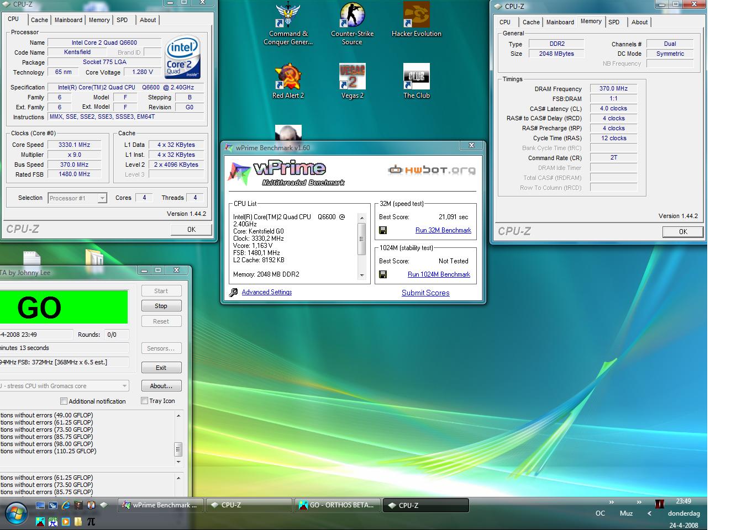Image resolution: width=731 pixels, height=530 pixels.
Task: Open media player quick launch icon
Action: [66, 522]
